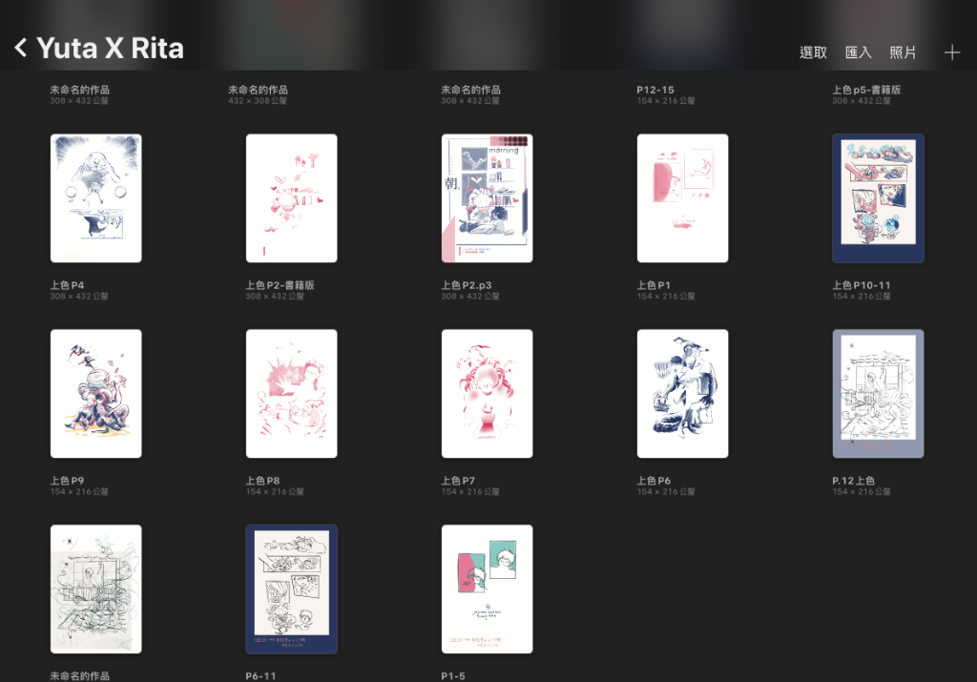This screenshot has height=682, width=977.
Task: Tap the plus icon to create new canvas
Action: pos(951,52)
